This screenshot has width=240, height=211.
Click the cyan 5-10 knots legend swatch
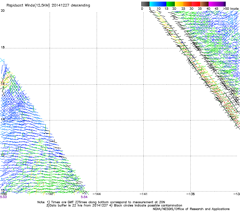pyautogui.click(x=154, y=4)
